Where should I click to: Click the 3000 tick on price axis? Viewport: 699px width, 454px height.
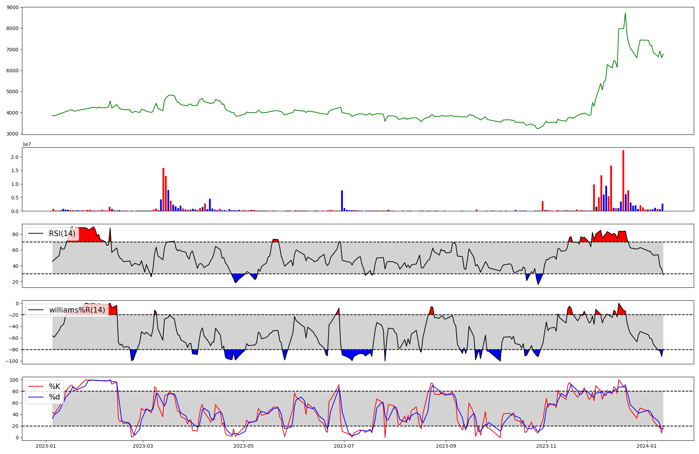(13, 134)
